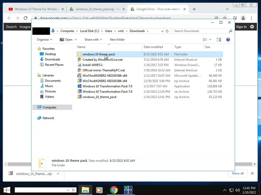Click Images link in Google bar
Screen dimensions: 261x195
[x=25, y=27]
